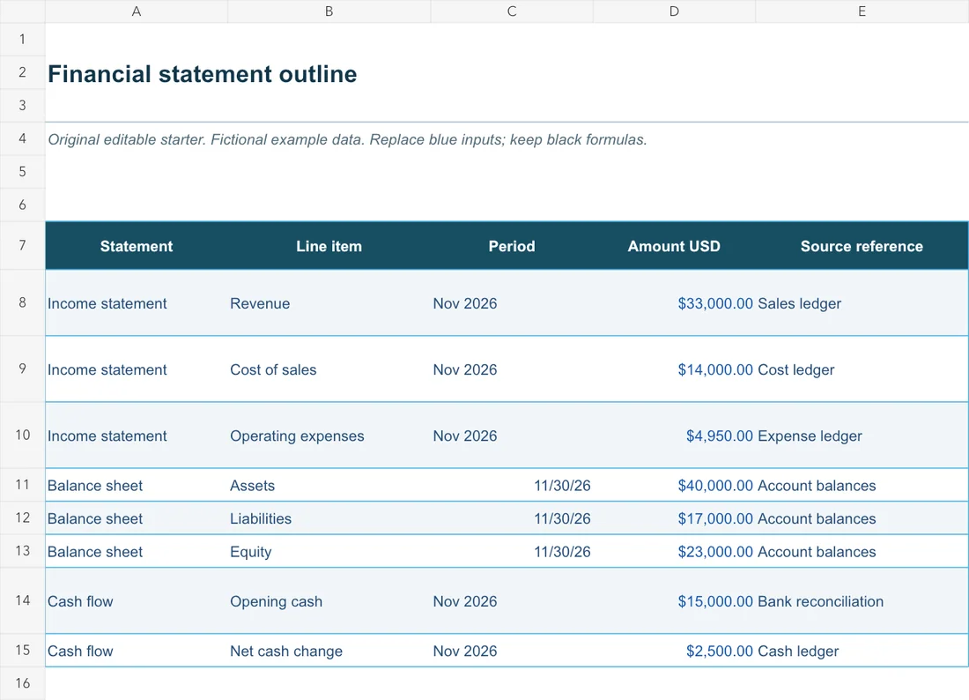Viewport: 969px width, 700px height.
Task: Select the "Cost of sales" cell
Action: (x=329, y=369)
